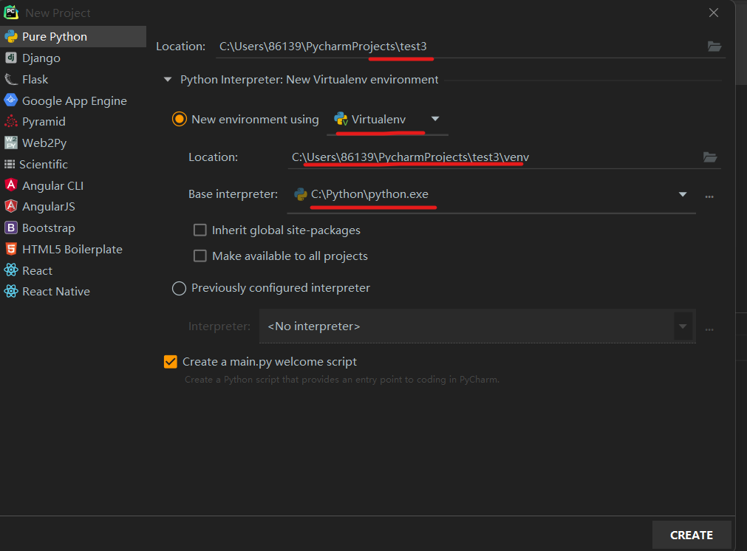Click the AngularJS shield icon
Viewport: 747px width, 551px height.
(x=11, y=206)
